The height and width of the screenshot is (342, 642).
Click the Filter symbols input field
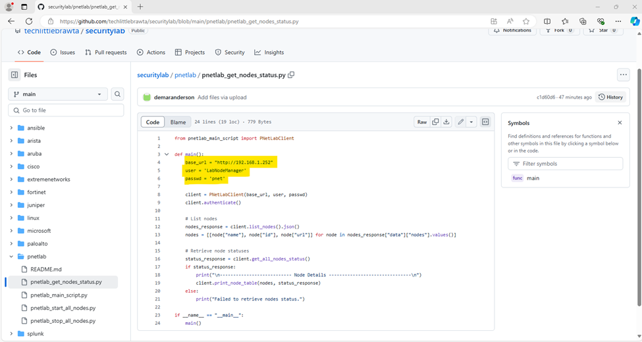click(565, 164)
